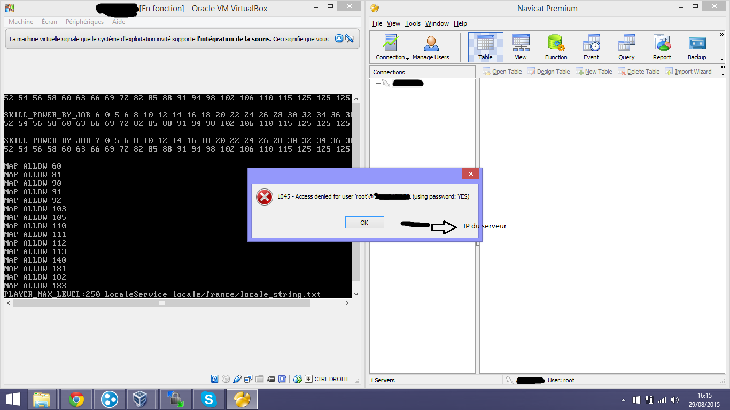This screenshot has height=410, width=730.
Task: Open Google Chrome from the taskbar
Action: pos(76,399)
